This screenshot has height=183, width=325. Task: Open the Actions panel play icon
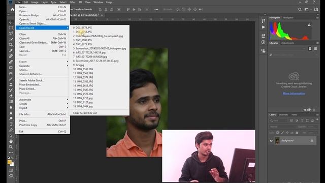coord(263,27)
